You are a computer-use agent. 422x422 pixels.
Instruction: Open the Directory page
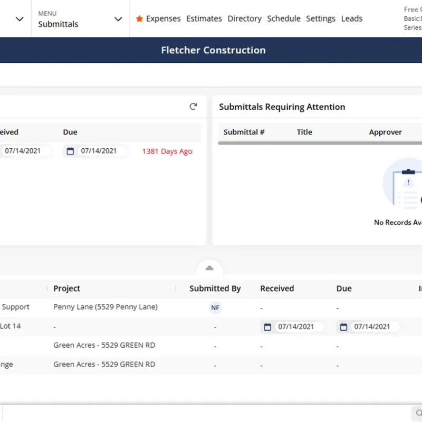tap(244, 18)
